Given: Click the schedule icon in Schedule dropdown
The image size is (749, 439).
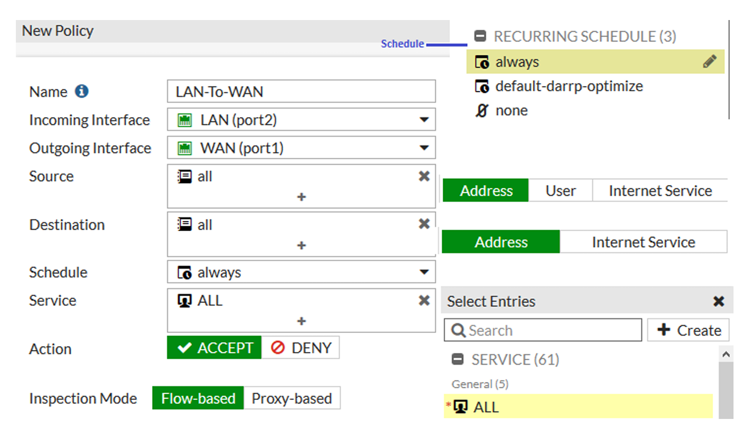Looking at the screenshot, I should click(185, 273).
